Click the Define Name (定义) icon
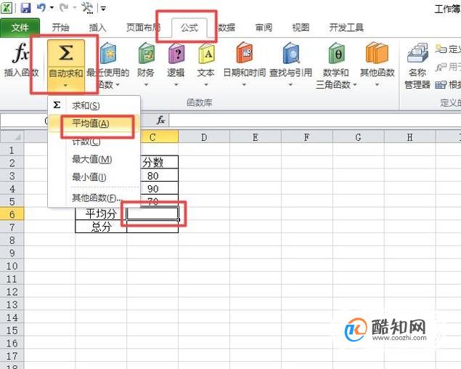This screenshot has height=369, width=461. click(441, 49)
